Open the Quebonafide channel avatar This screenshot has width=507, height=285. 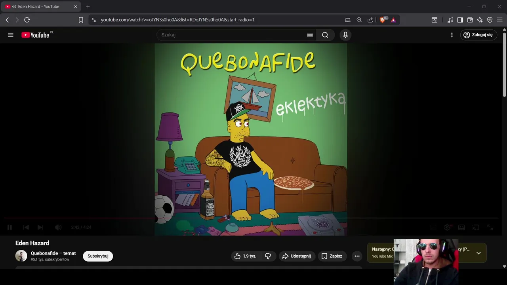21,256
